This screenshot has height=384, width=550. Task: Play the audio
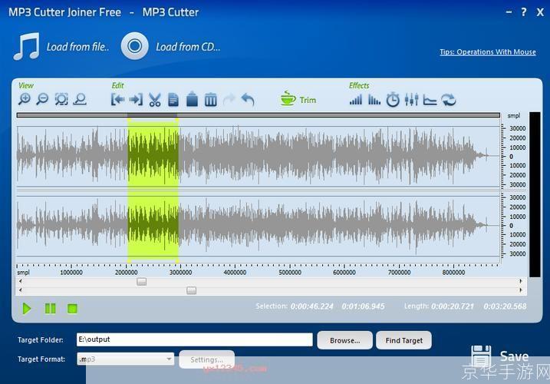pos(27,309)
